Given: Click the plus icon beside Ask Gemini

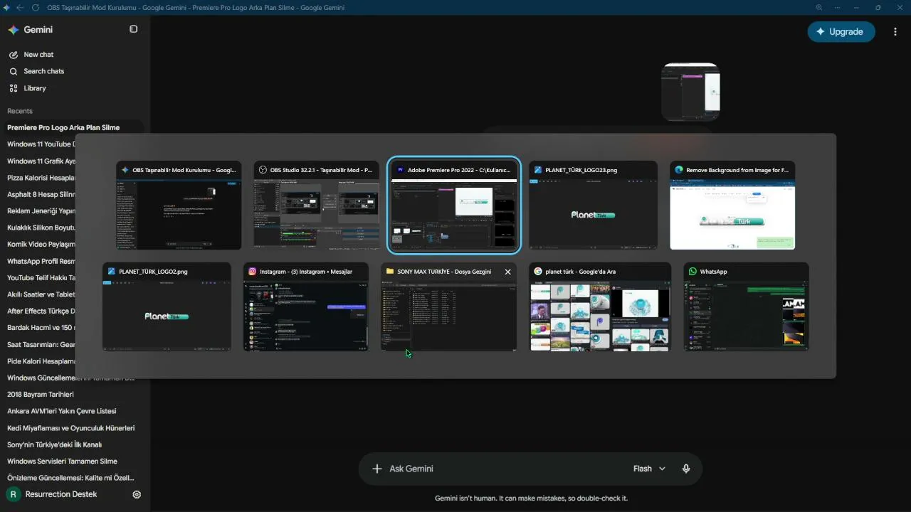Looking at the screenshot, I should click(x=377, y=469).
